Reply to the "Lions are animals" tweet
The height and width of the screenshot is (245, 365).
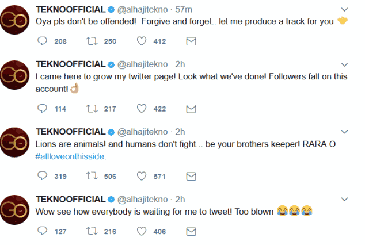point(42,177)
